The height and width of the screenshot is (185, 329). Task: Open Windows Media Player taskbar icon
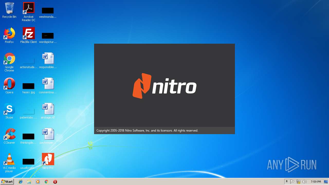(38, 182)
